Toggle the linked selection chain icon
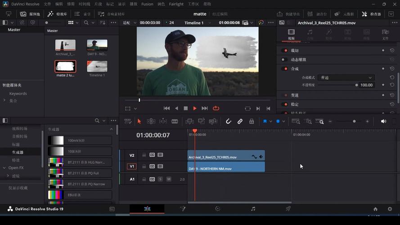Image resolution: width=400 pixels, height=225 pixels. pos(240,121)
